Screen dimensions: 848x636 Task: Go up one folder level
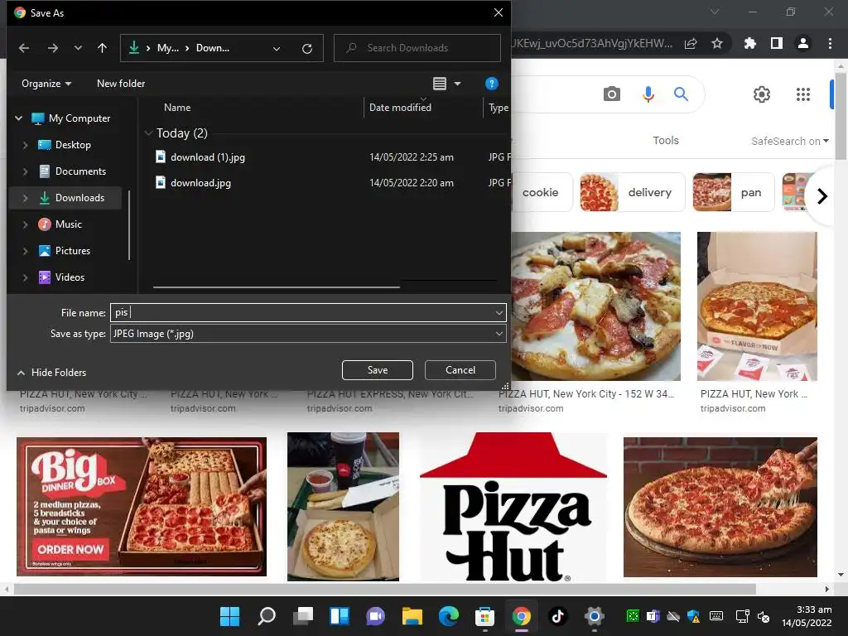102,48
